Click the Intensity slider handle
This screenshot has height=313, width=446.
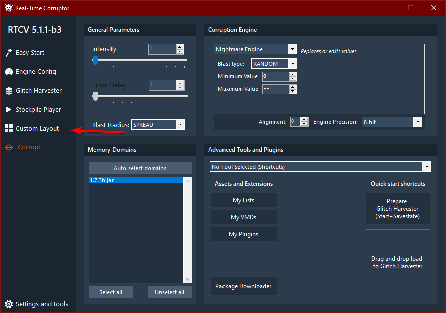95,60
